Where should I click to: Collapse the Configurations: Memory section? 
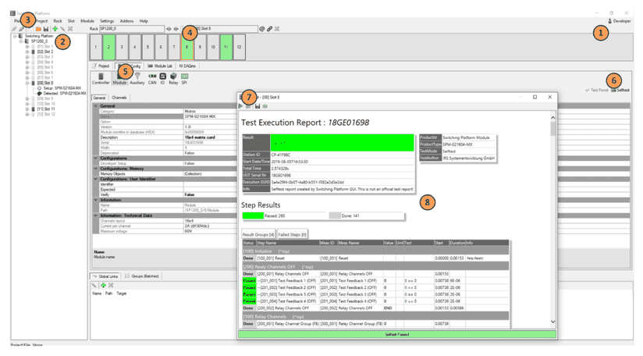[x=95, y=169]
